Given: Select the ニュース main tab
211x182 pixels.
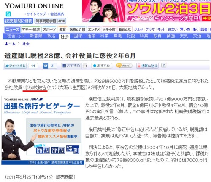Looking at the screenshot, I should 12,29.
